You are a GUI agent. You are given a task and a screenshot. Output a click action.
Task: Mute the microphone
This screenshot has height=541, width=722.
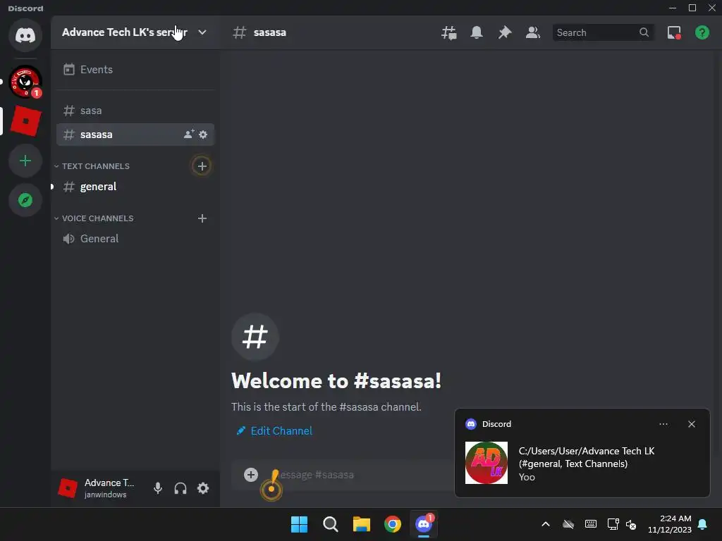pos(158,488)
